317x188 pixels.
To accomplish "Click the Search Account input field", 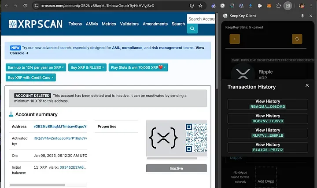I will click(x=201, y=19).
